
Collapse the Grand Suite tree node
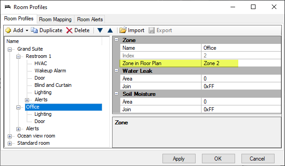[x=10, y=49]
